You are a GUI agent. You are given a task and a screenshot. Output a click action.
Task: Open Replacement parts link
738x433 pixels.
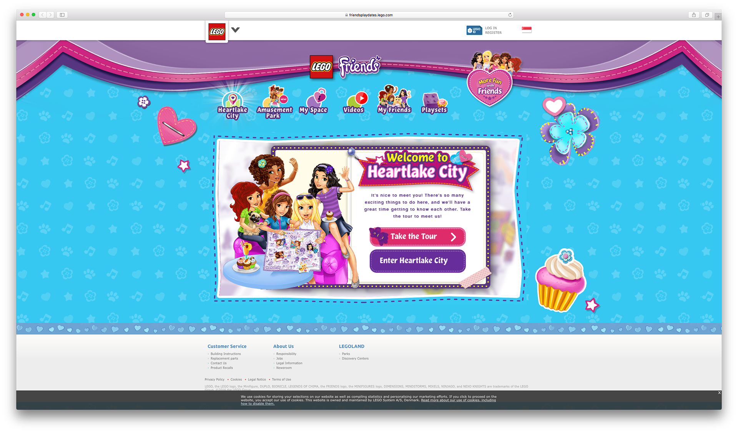(x=224, y=358)
